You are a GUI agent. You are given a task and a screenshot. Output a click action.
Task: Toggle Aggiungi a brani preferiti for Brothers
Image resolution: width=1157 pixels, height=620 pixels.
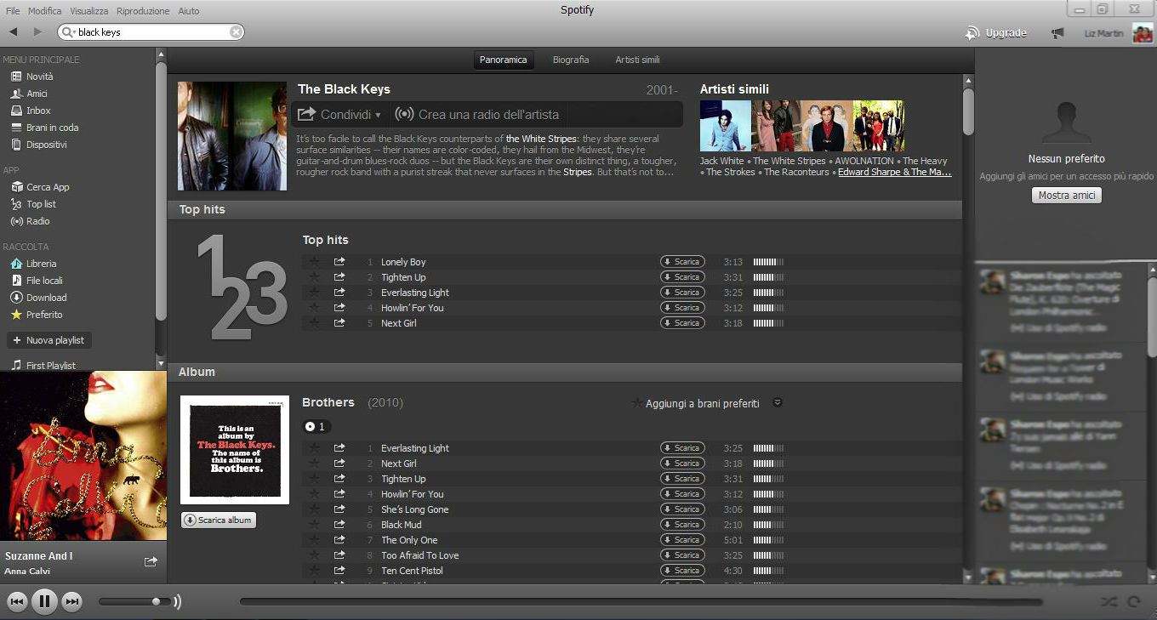pyautogui.click(x=695, y=403)
